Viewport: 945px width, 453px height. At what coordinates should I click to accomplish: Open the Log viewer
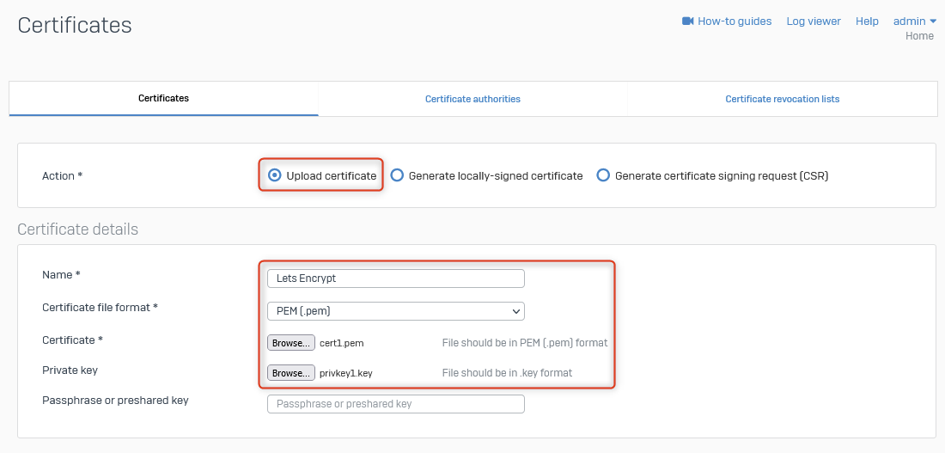tap(813, 21)
